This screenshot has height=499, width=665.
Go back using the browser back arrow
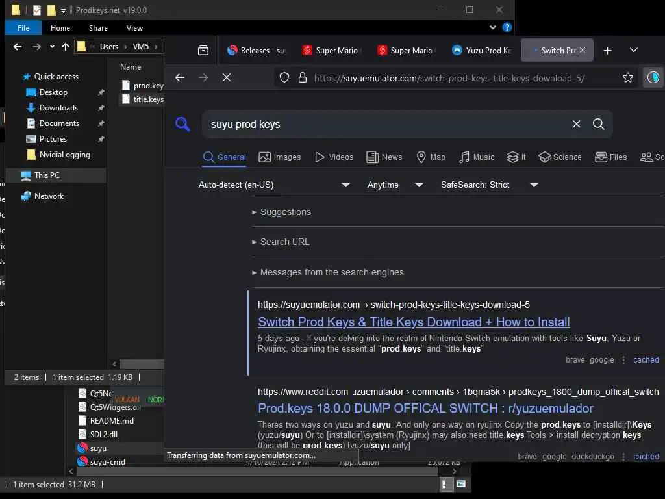click(180, 78)
